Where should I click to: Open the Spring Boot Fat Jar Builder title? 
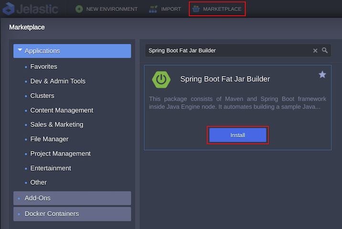coord(225,79)
